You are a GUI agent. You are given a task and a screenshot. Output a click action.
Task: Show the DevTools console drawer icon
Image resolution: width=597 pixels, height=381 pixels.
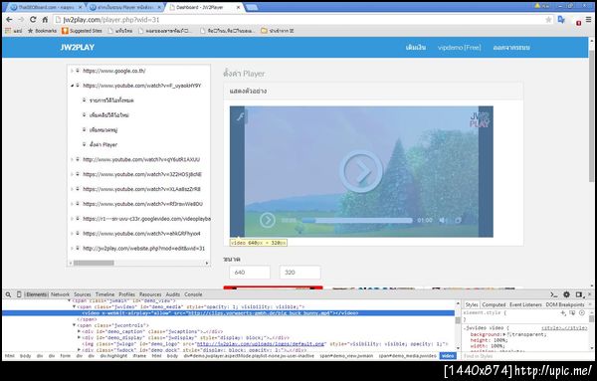554,294
